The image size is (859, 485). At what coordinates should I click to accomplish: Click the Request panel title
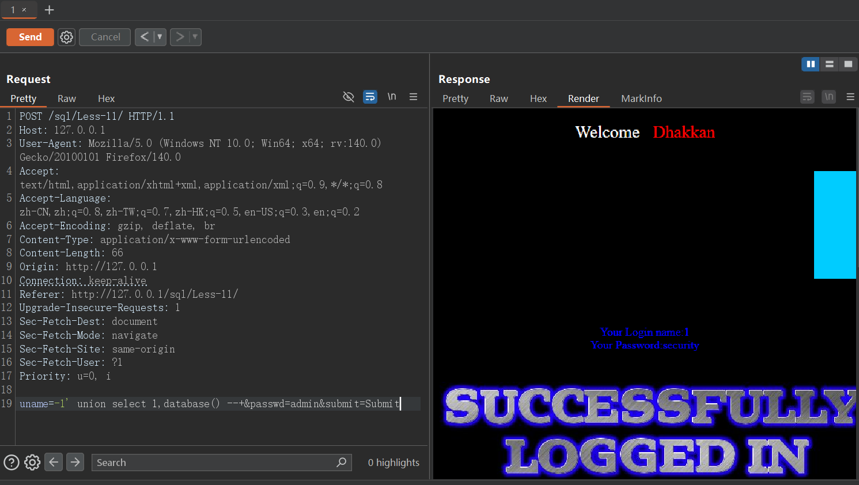click(x=28, y=79)
